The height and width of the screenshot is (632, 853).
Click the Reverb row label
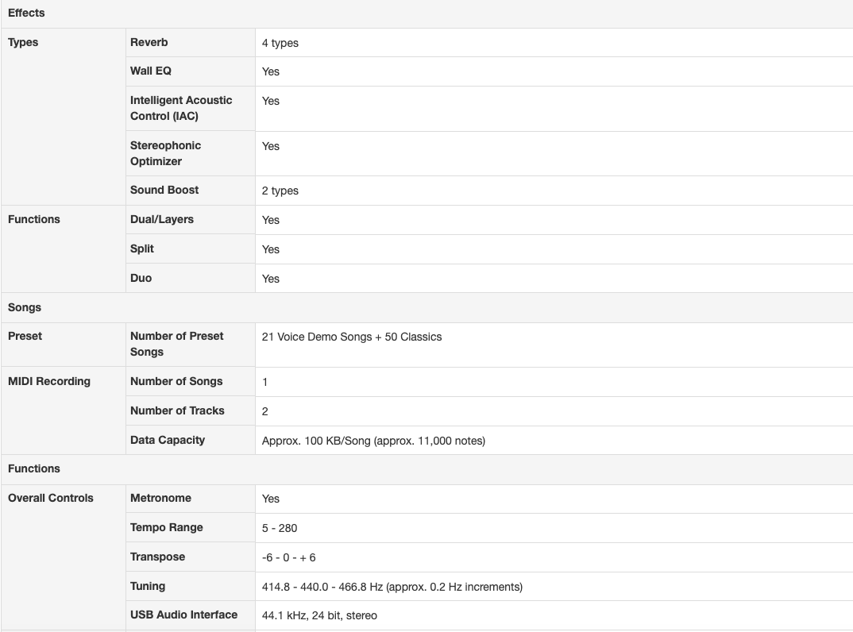(x=149, y=42)
